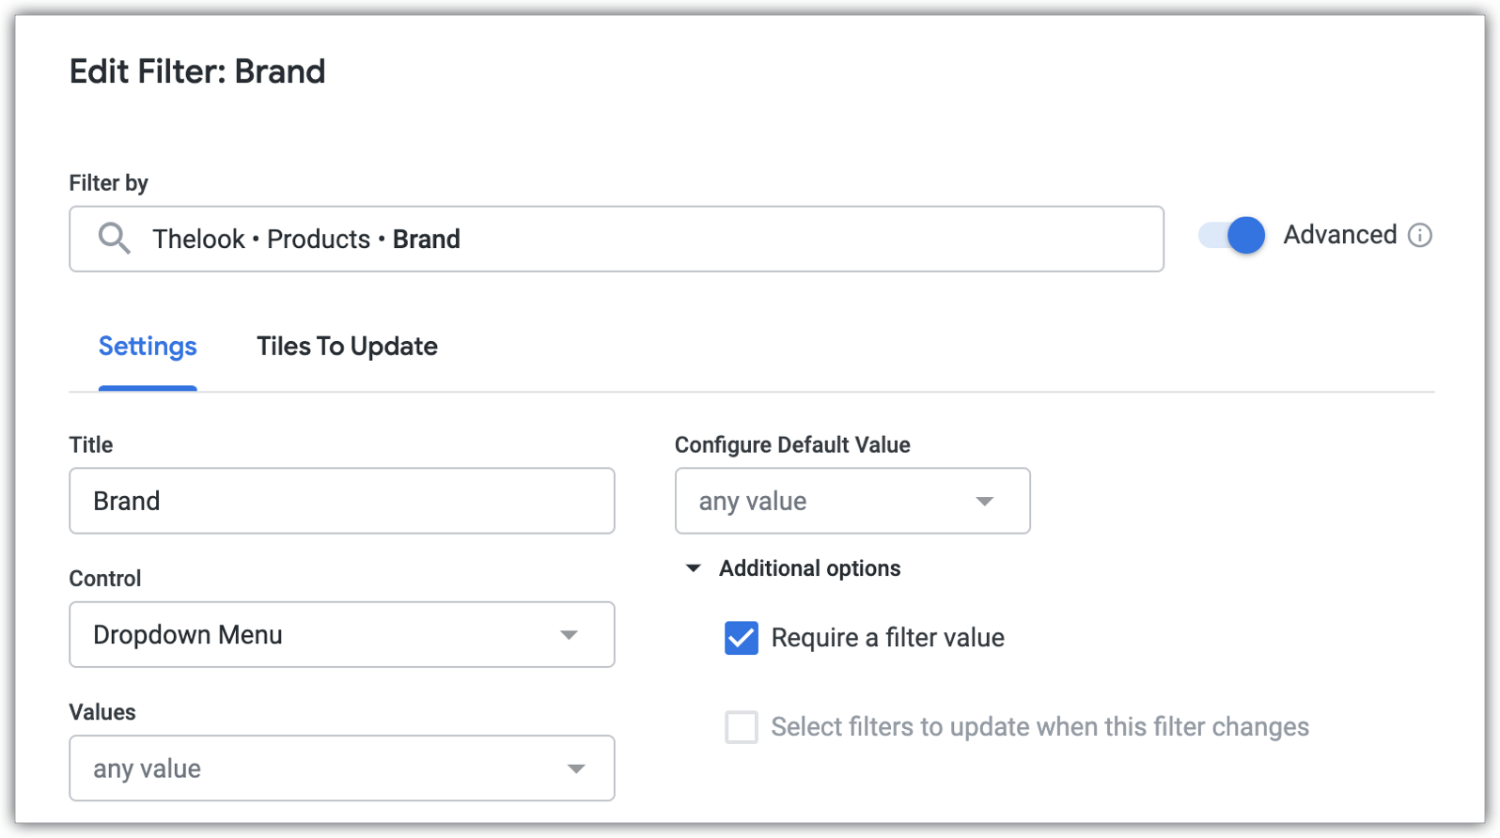Image resolution: width=1500 pixels, height=838 pixels.
Task: Uncheck the Require a filter value checkbox
Action: click(x=741, y=638)
